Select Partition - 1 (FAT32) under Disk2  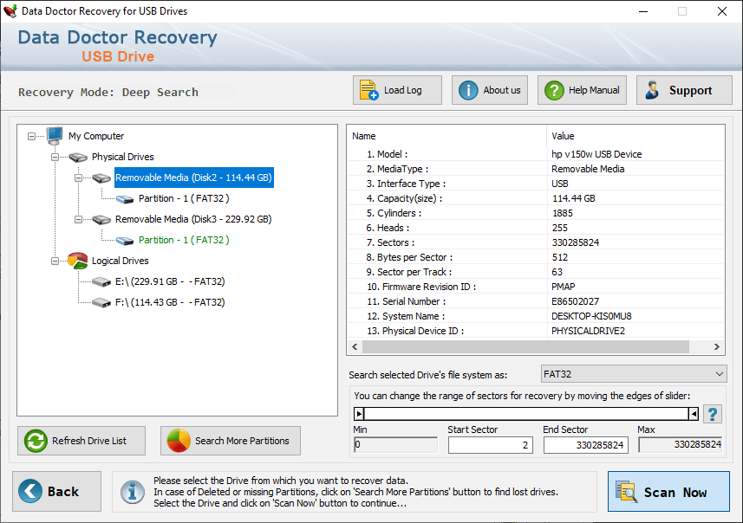click(184, 198)
